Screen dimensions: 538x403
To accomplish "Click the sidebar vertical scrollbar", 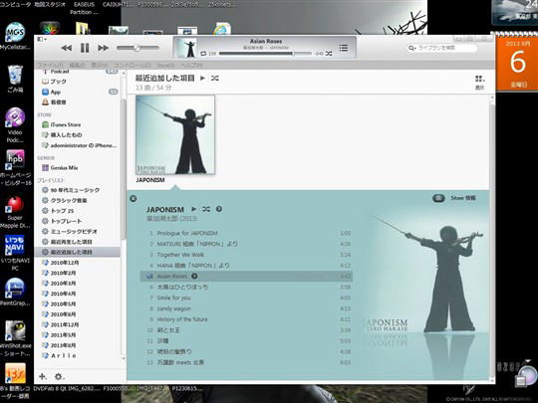I will 124,168.
